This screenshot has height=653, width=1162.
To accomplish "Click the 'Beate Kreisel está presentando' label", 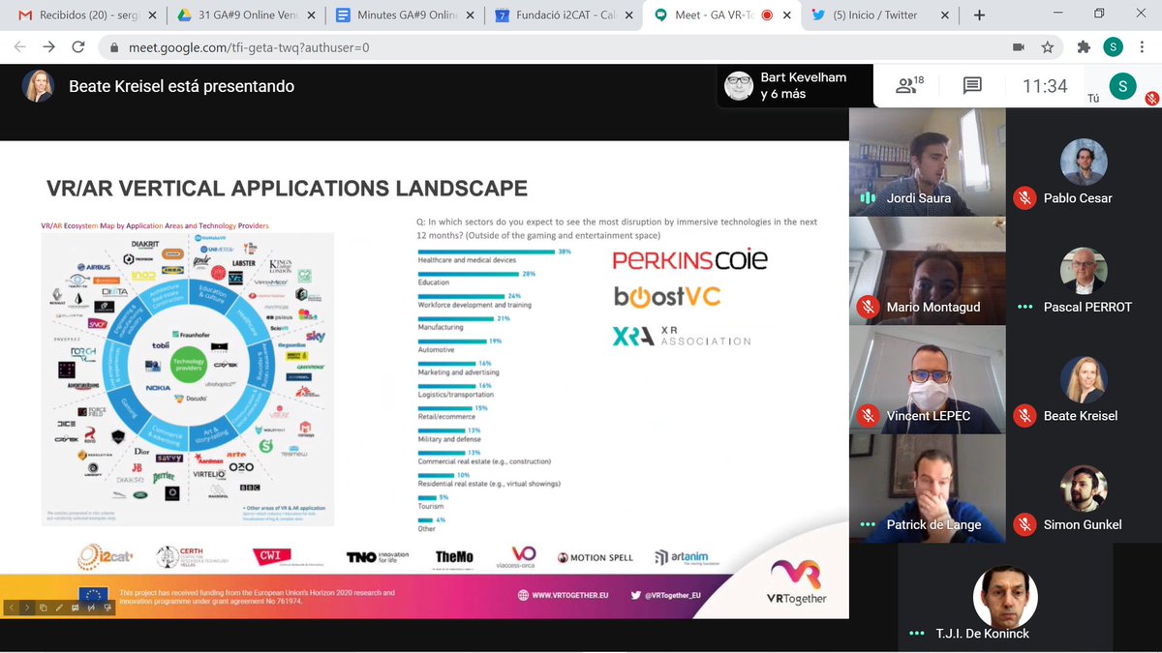I will [x=181, y=86].
